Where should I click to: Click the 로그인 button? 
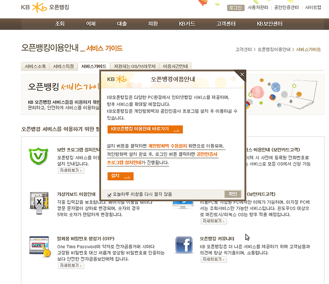(x=236, y=8)
